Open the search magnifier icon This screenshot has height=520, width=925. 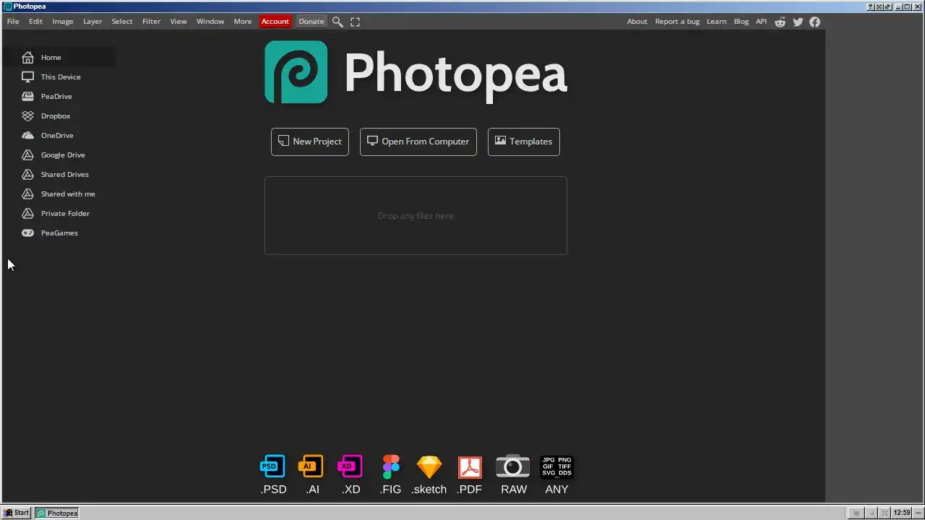tap(337, 22)
